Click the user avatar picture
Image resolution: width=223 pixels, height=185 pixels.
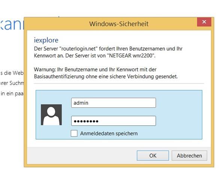(51, 115)
